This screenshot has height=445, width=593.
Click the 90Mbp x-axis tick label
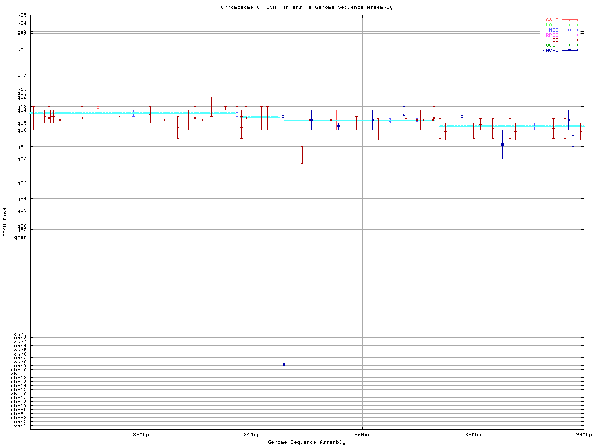(x=583, y=435)
